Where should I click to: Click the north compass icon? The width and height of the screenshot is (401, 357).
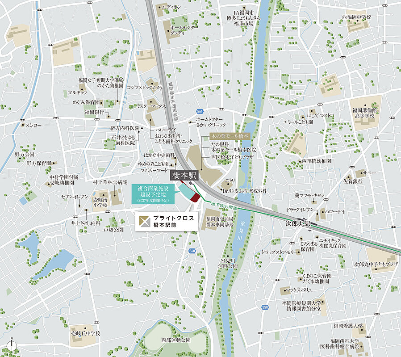(12, 345)
